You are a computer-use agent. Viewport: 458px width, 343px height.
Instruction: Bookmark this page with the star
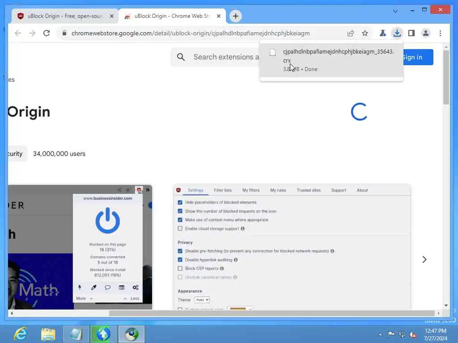(365, 33)
